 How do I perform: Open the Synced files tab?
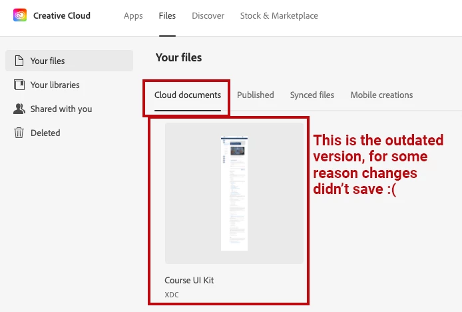(312, 95)
